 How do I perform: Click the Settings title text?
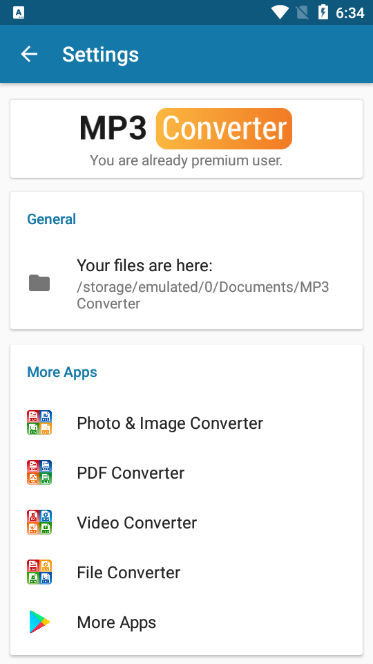(101, 54)
